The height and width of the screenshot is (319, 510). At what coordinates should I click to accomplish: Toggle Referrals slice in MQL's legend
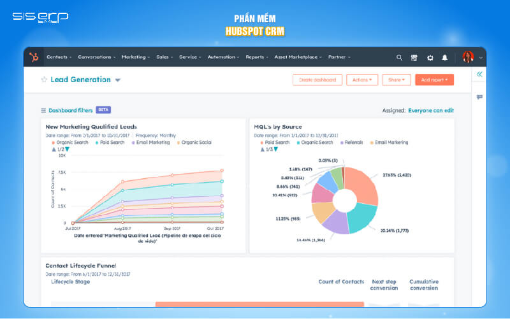click(x=352, y=142)
